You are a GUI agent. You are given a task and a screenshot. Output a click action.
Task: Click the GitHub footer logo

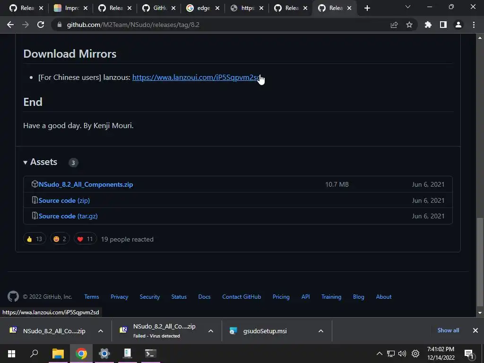pyautogui.click(x=13, y=297)
